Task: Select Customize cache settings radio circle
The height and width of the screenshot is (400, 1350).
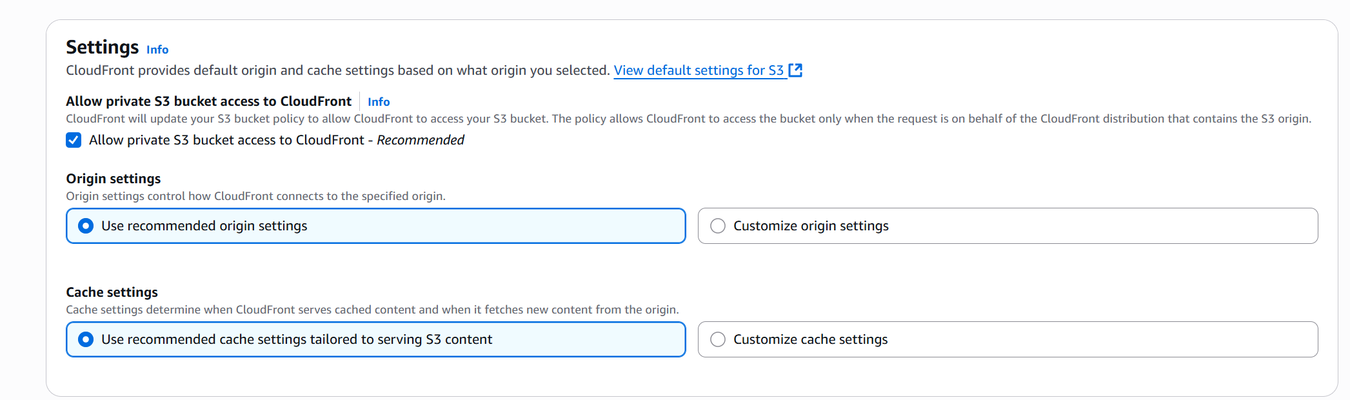Action: 718,339
